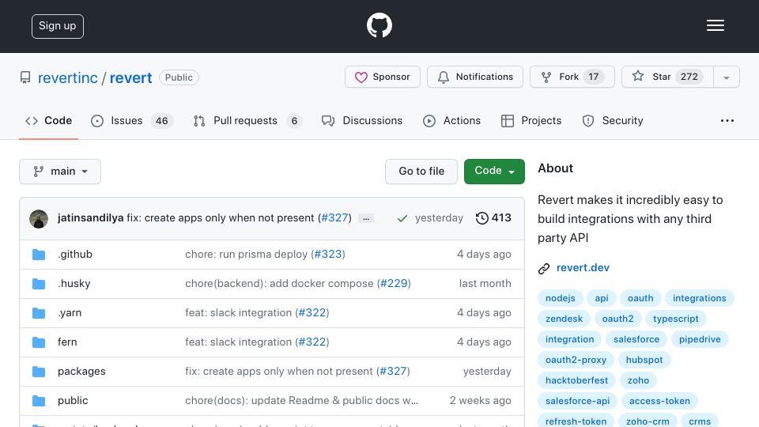The height and width of the screenshot is (427, 759).
Task: Select the zoho topic tag
Action: 639,380
